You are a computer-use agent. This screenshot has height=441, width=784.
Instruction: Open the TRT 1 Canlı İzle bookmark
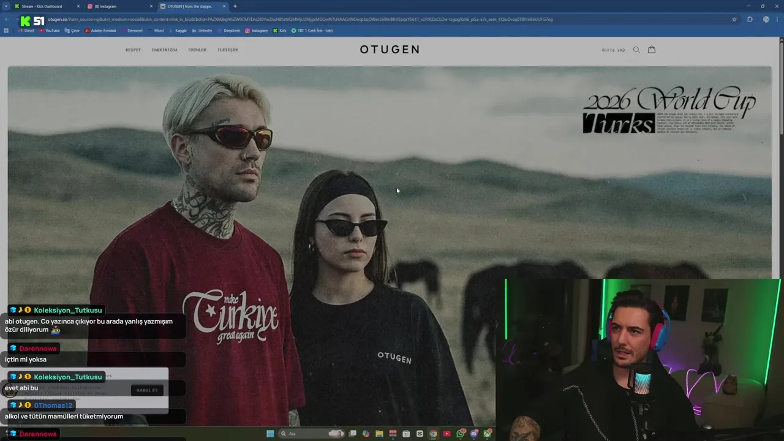pyautogui.click(x=312, y=30)
